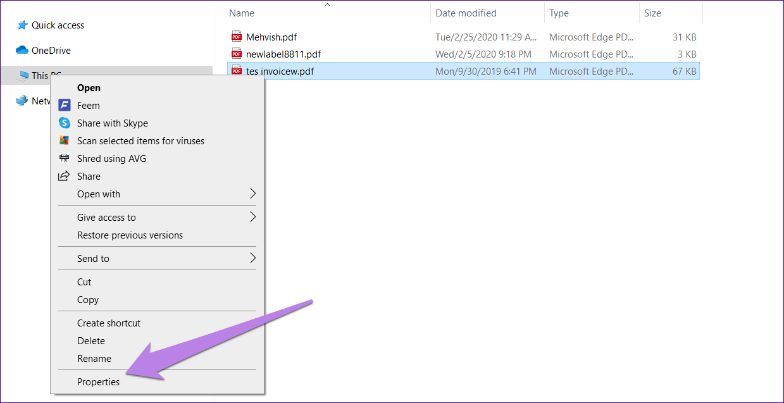Screen dimensions: 784x403
Task: Select Delete from the context menu
Action: click(x=91, y=341)
